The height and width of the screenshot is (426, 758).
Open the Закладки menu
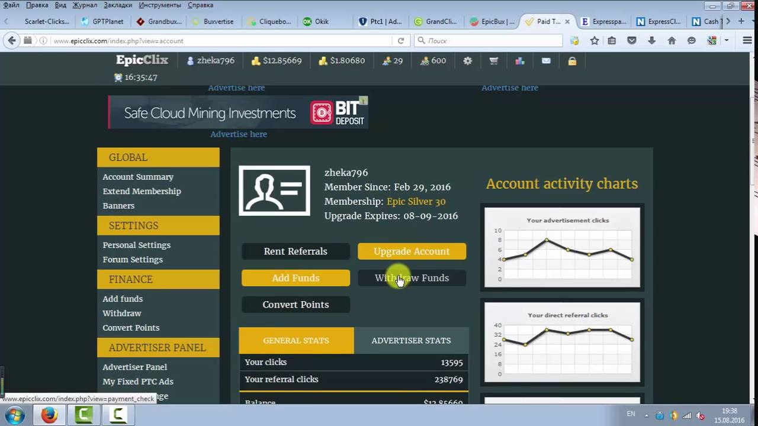tap(118, 5)
